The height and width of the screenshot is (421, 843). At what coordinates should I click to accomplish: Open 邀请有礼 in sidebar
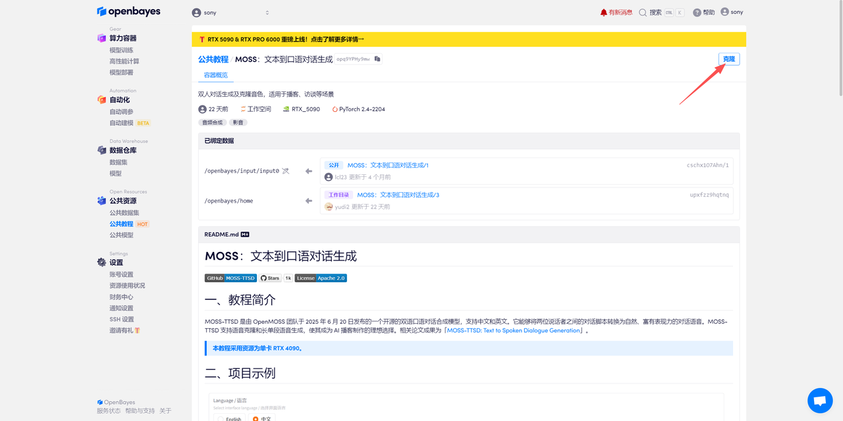124,330
